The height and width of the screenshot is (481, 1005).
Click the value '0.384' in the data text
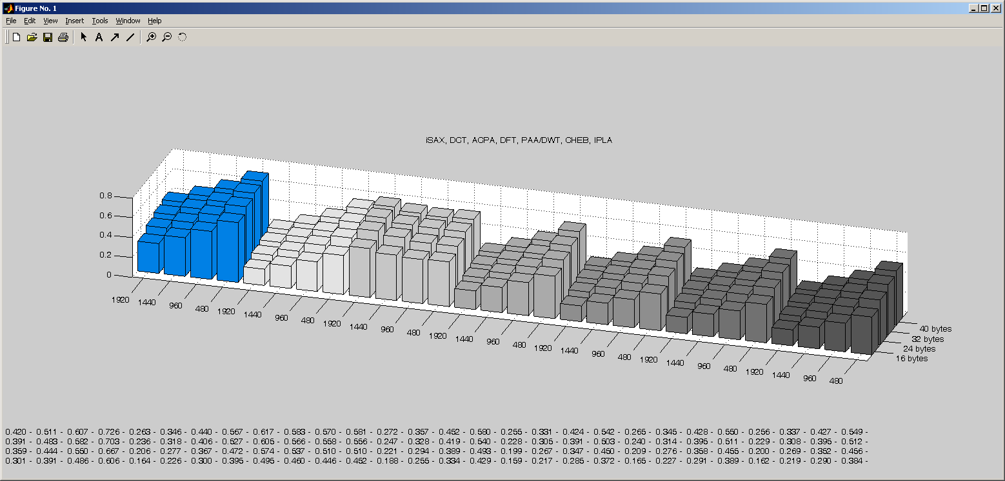click(x=852, y=460)
